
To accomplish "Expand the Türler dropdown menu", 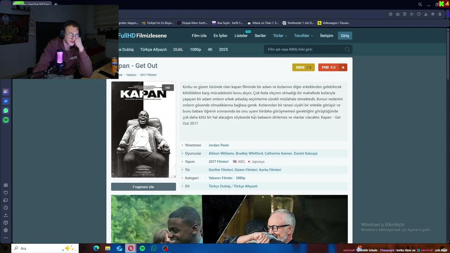I will (280, 35).
